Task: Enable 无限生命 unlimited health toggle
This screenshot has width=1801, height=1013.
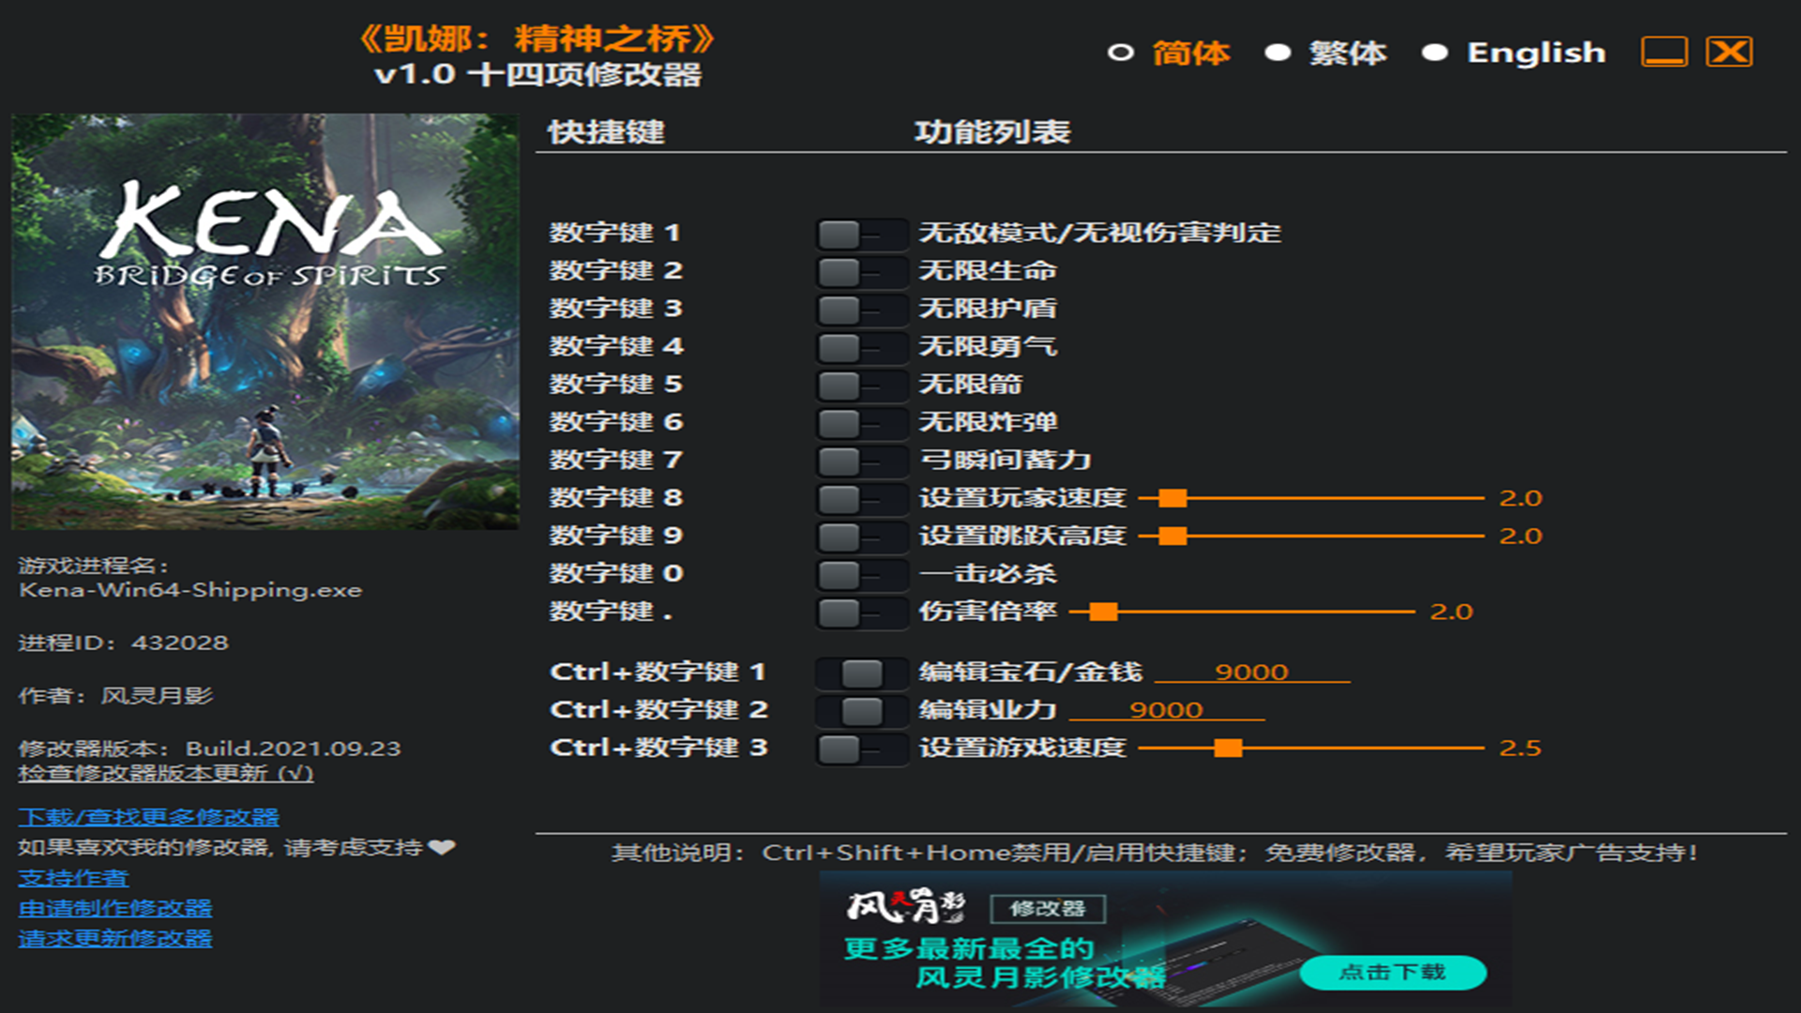Action: coord(859,272)
